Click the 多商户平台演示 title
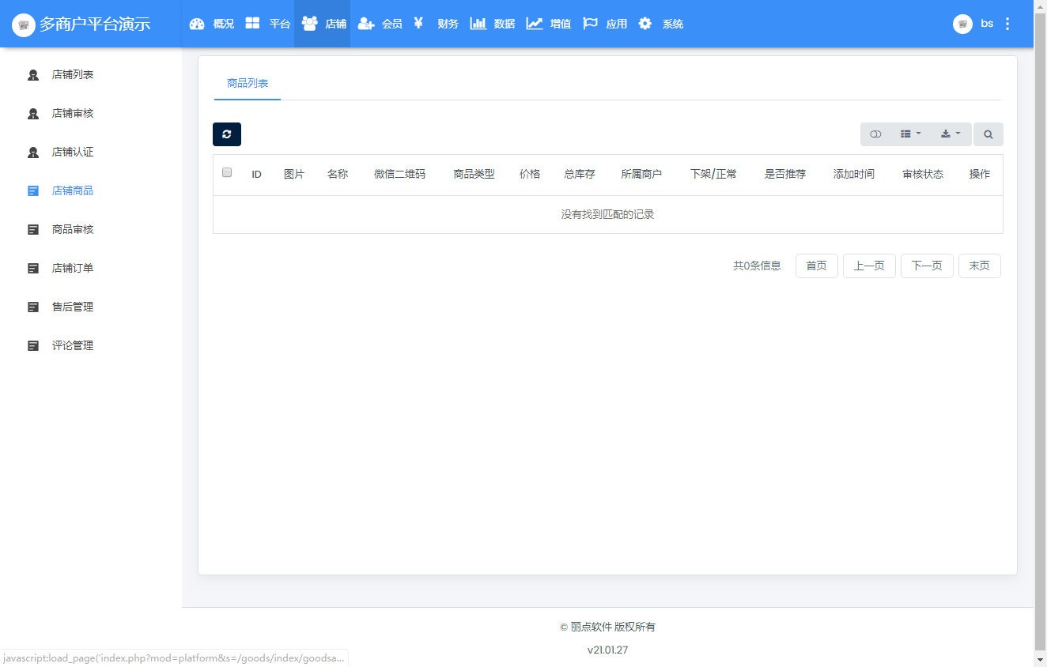The height and width of the screenshot is (667, 1047). pyautogui.click(x=95, y=24)
